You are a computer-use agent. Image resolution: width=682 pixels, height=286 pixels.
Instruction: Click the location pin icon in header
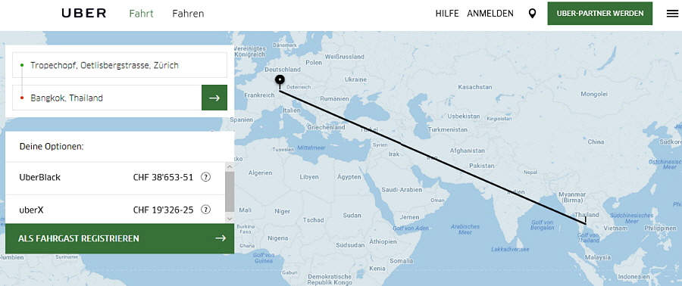[x=532, y=14]
